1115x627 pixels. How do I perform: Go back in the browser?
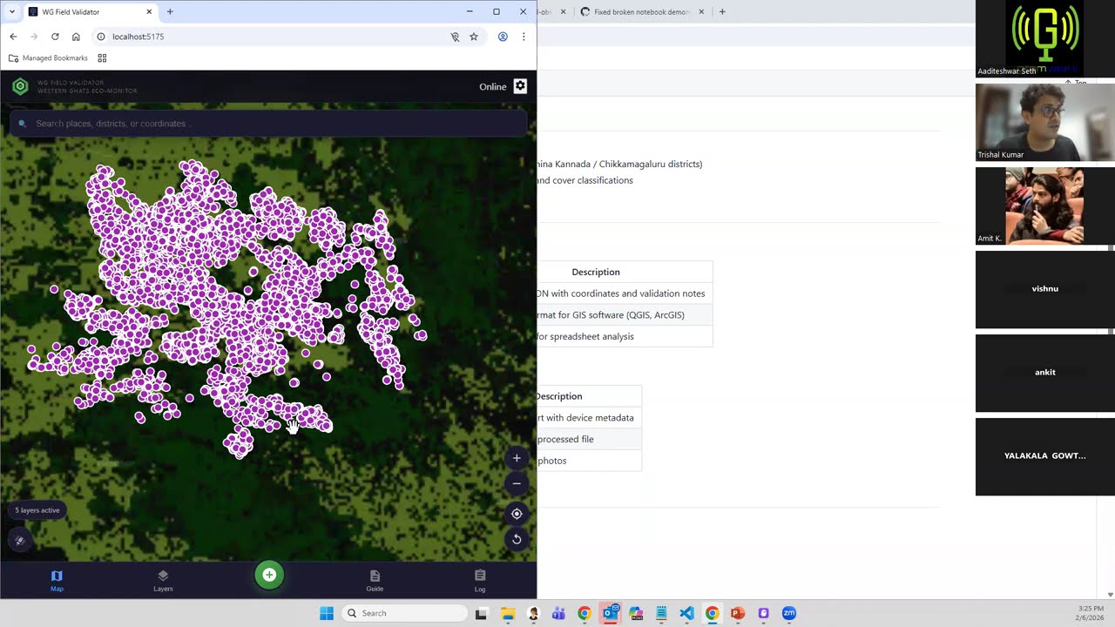[13, 37]
